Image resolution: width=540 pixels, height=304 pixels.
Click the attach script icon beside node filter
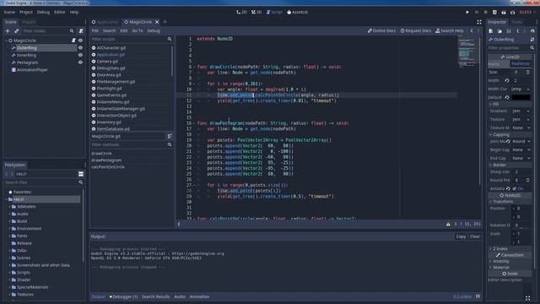pyautogui.click(x=81, y=31)
